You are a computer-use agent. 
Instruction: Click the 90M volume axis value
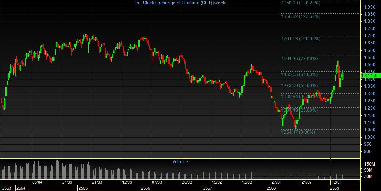pos(368,170)
